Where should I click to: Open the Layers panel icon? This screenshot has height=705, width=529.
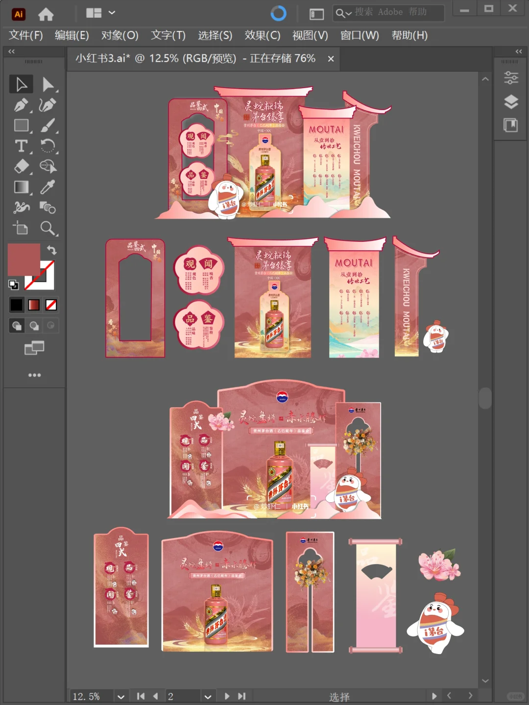[511, 101]
